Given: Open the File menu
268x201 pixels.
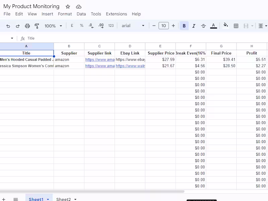Looking at the screenshot, I should (7, 14).
